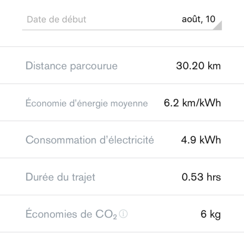Tap the "Consommation d'électricité" label
This screenshot has height=244, width=244.
(x=90, y=140)
